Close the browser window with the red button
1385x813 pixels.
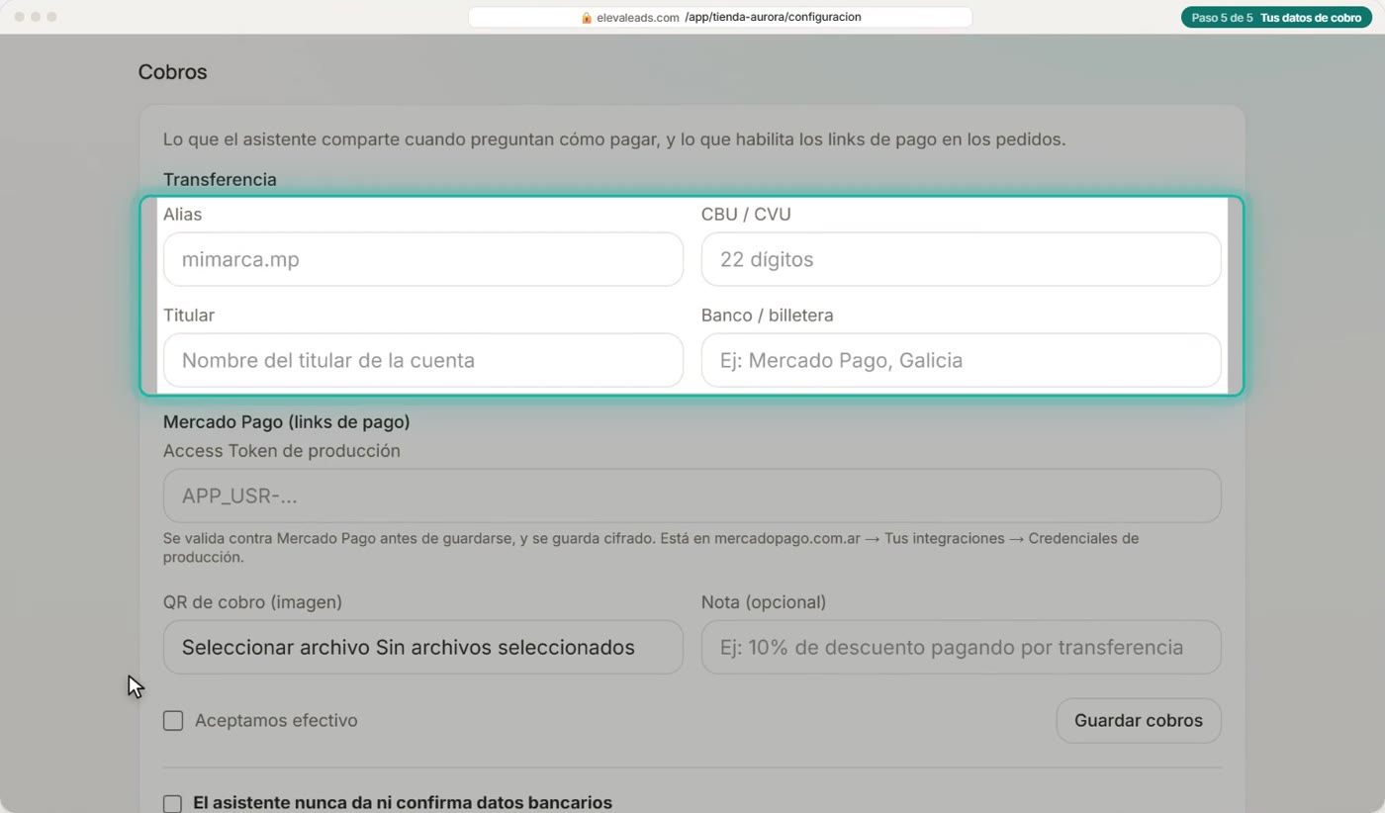(x=20, y=17)
